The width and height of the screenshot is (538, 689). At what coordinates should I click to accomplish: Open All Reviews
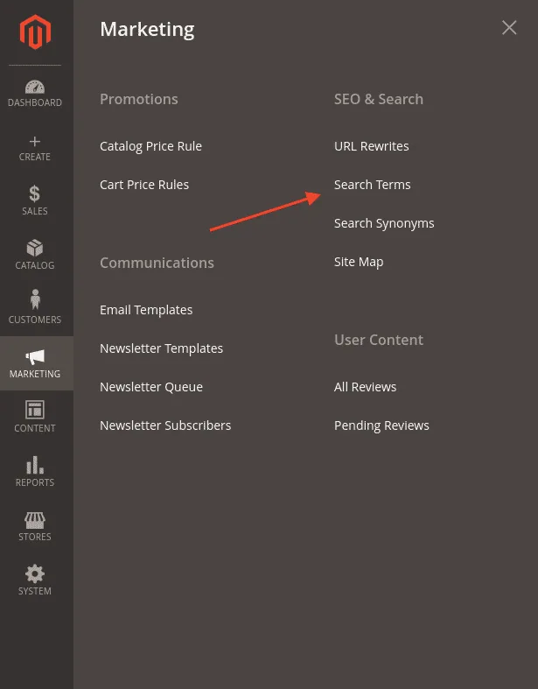click(365, 387)
